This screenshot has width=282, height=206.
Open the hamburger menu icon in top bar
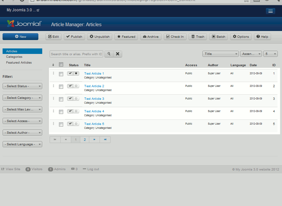(270, 11)
